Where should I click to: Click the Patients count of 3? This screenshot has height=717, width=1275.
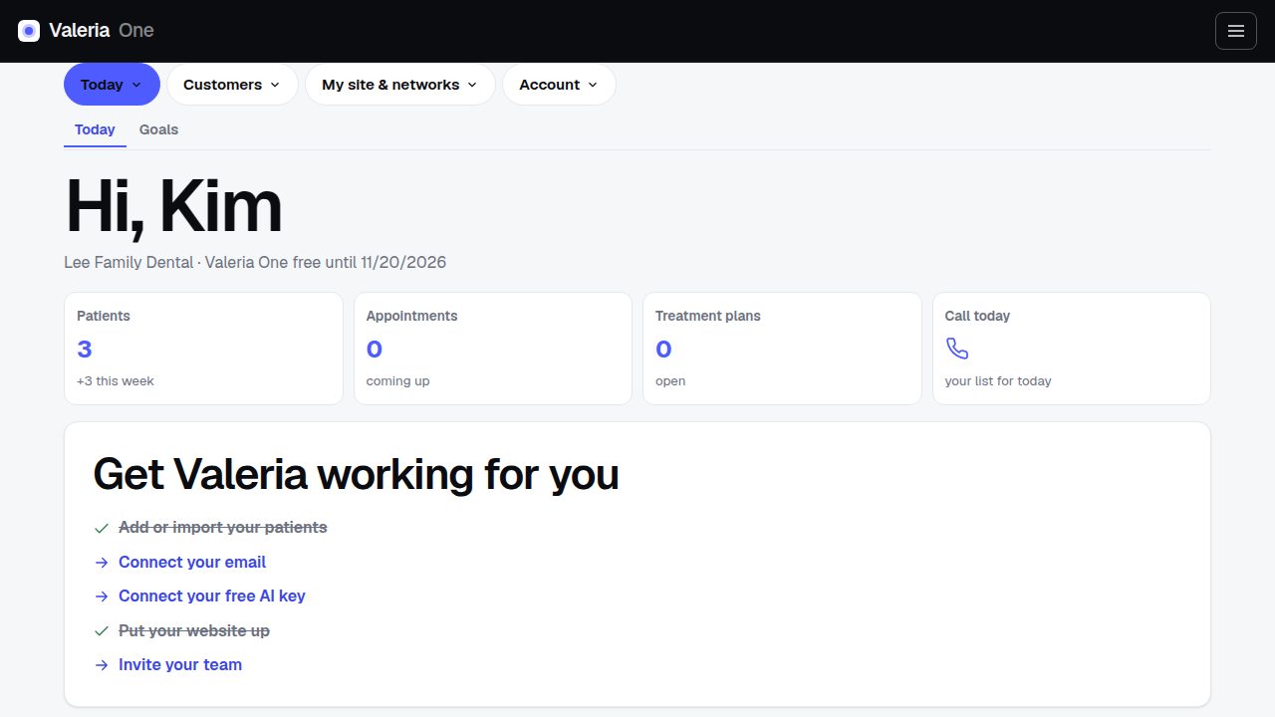[x=85, y=350]
